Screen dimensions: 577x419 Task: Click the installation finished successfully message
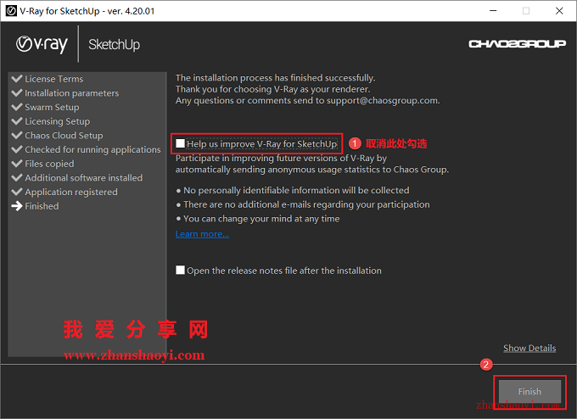275,78
